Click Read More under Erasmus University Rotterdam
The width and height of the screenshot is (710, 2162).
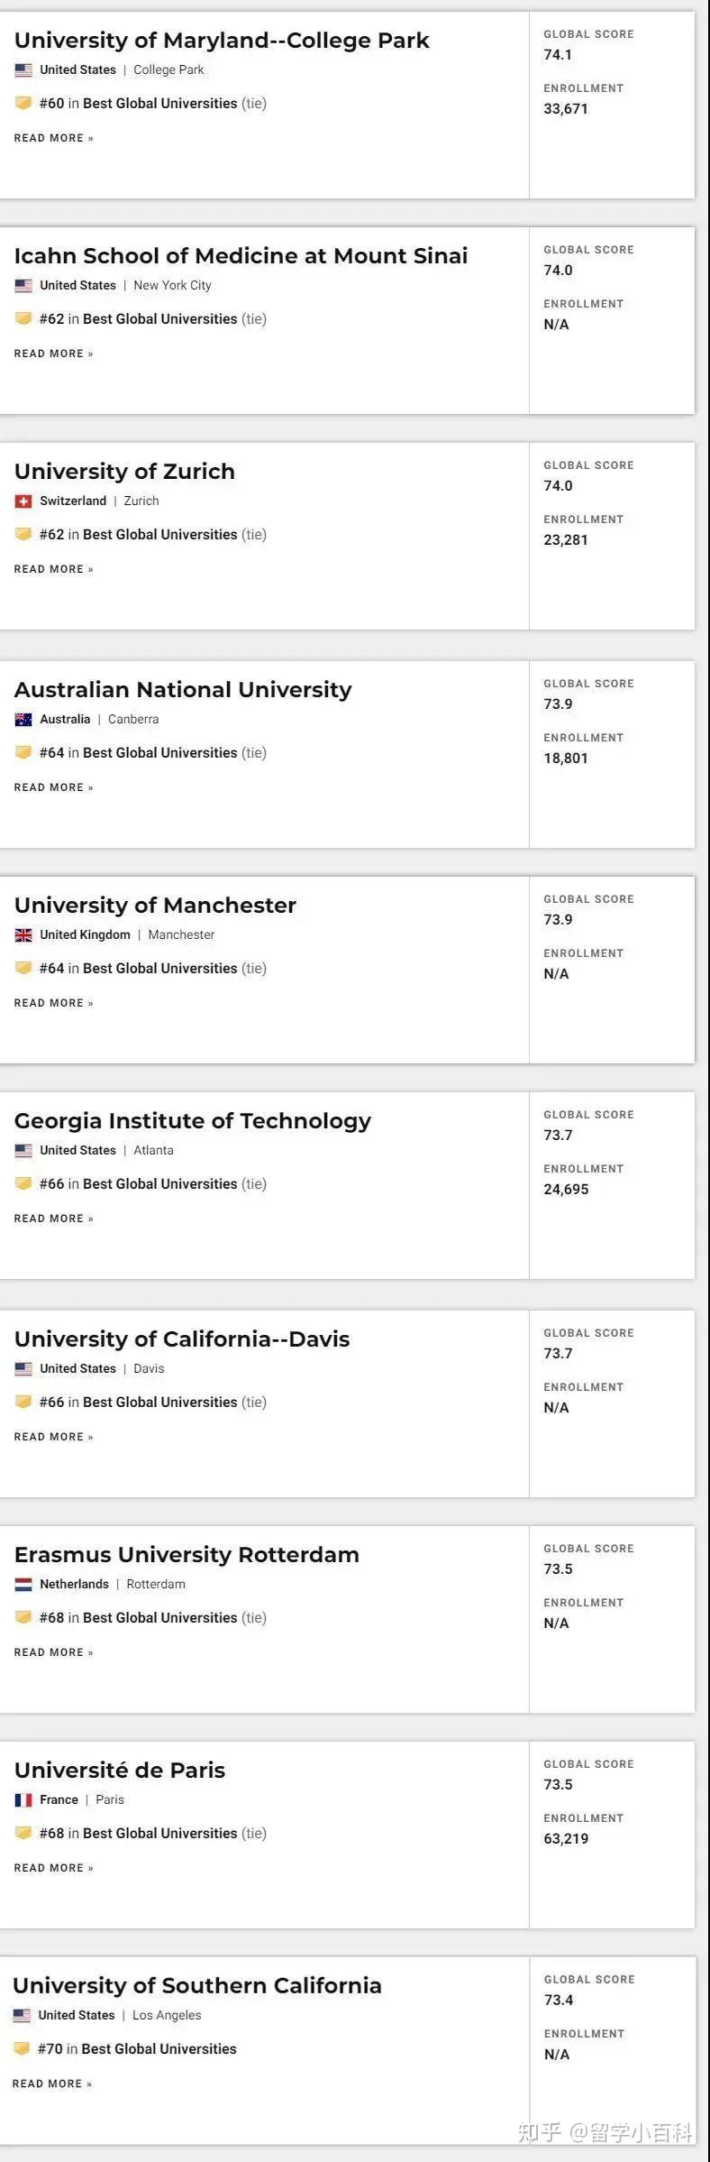pos(54,1652)
